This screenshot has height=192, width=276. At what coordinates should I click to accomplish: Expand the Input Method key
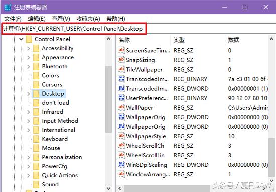coord(29,121)
